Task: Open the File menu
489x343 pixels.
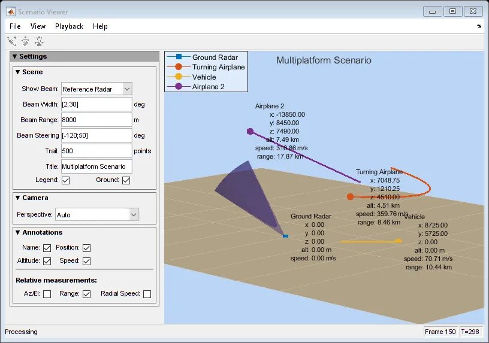Action: pos(15,26)
